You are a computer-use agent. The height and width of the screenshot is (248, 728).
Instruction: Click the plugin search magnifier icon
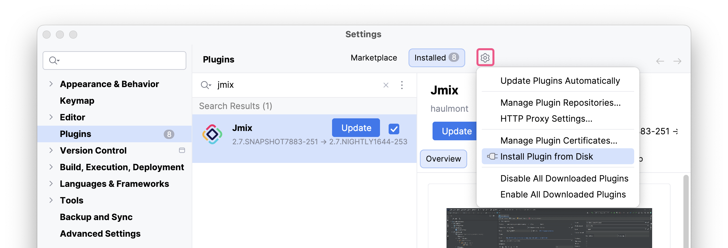(206, 85)
